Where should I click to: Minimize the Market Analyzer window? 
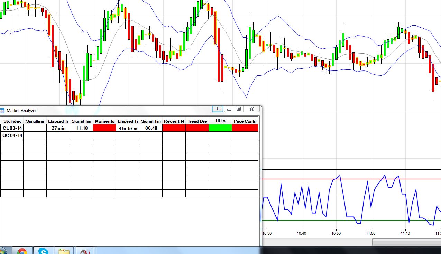229,109
